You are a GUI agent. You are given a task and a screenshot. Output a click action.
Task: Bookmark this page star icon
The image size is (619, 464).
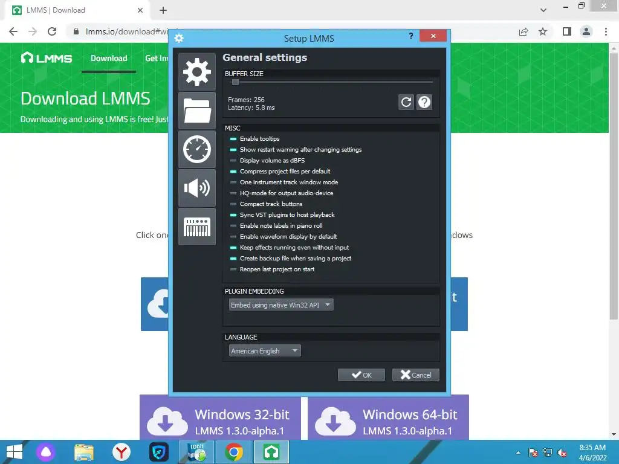point(543,31)
